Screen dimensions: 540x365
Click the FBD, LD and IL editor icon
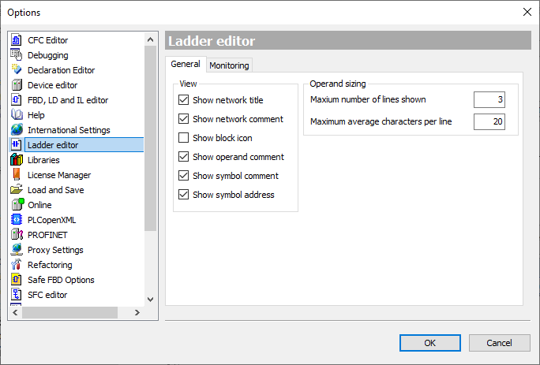coord(17,100)
